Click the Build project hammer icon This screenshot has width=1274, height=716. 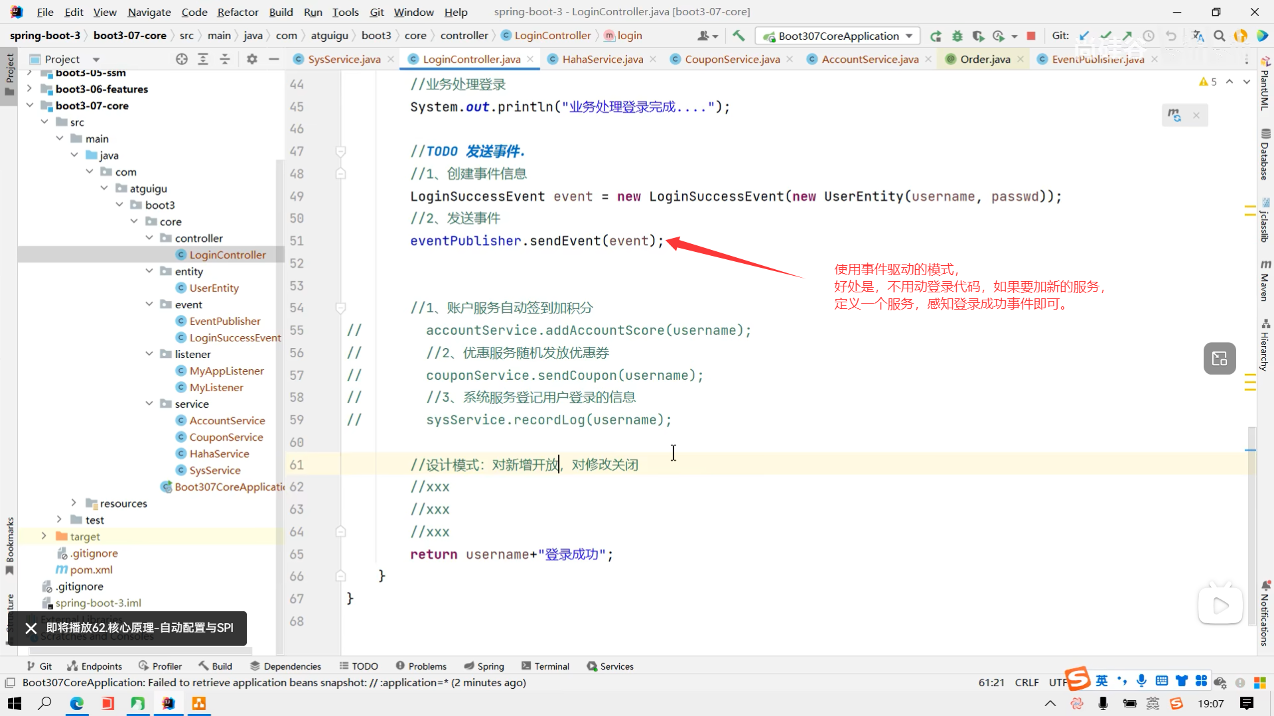(739, 36)
